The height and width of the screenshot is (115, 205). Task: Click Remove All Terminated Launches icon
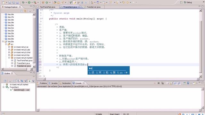click(162, 83)
